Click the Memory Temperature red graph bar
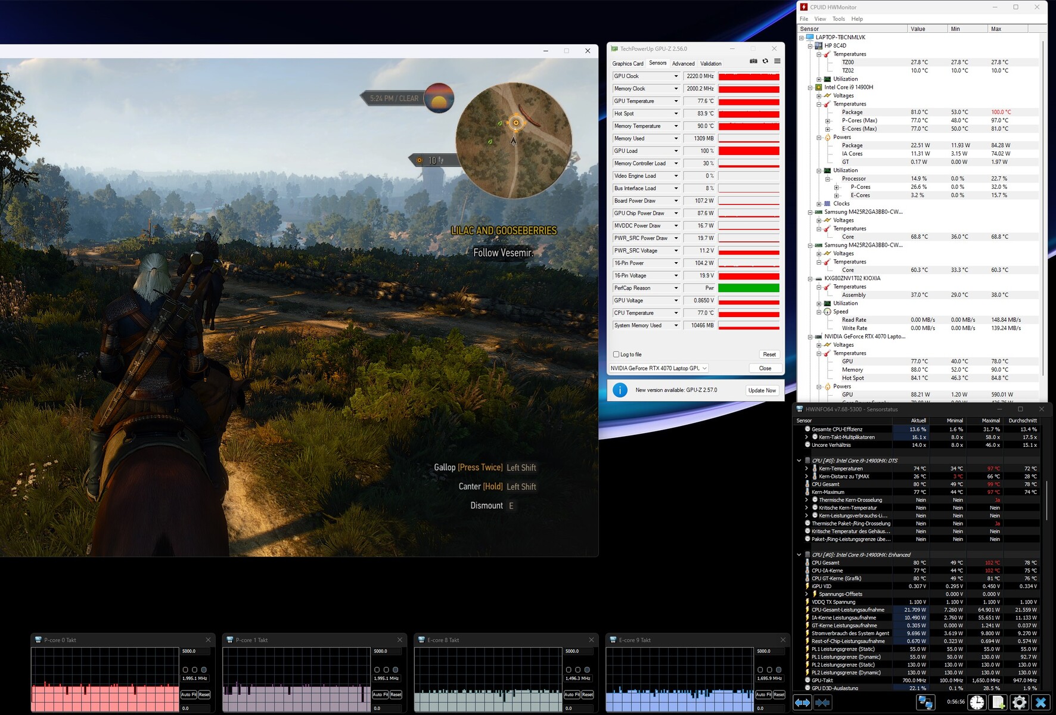Image resolution: width=1056 pixels, height=715 pixels. (x=749, y=126)
